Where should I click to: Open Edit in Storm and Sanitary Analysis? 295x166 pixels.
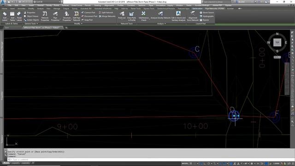coord(178,16)
